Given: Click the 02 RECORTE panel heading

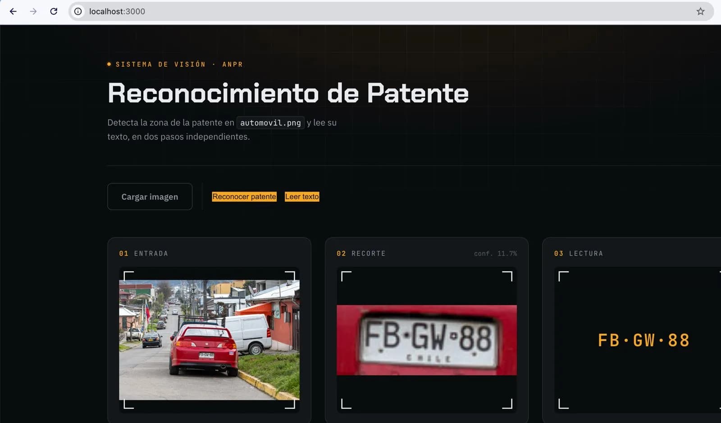Looking at the screenshot, I should pyautogui.click(x=361, y=253).
